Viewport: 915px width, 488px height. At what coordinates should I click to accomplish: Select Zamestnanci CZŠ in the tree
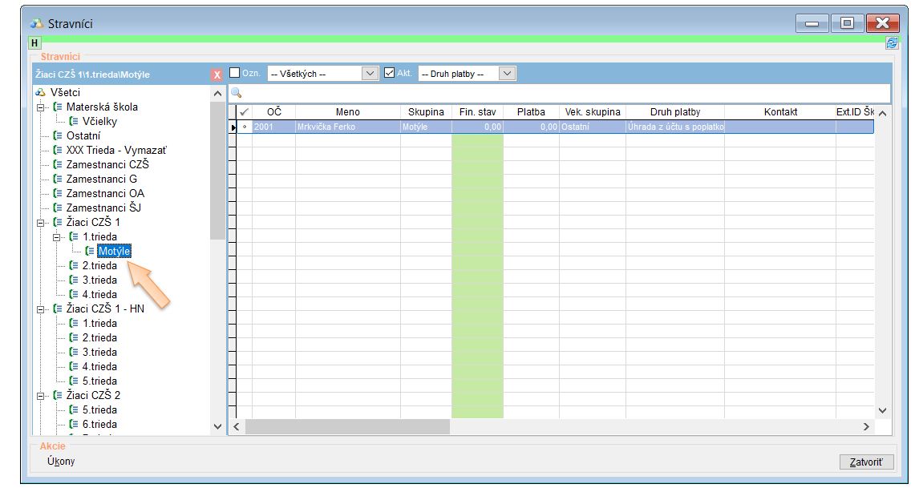(x=107, y=164)
